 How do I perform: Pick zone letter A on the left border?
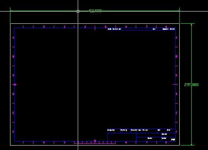click(x=13, y=37)
